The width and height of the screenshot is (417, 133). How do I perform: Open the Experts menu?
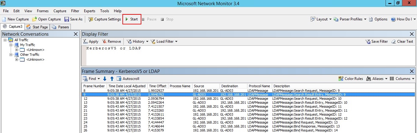(89, 11)
